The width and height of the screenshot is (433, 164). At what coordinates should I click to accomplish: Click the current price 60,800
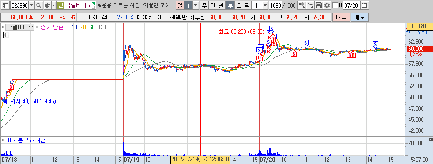coord(19,17)
